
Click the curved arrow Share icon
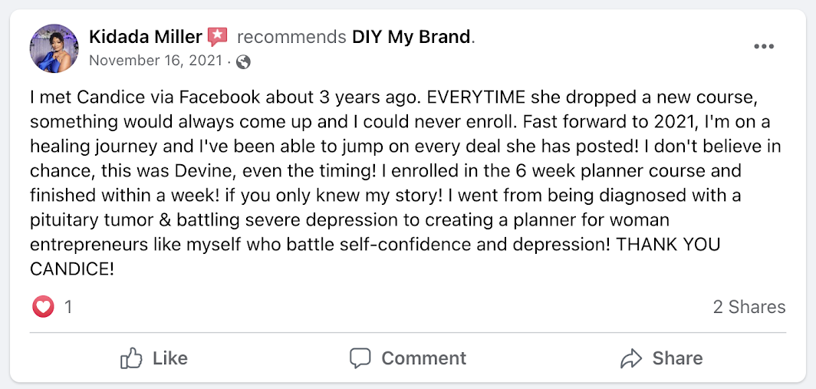point(631,358)
